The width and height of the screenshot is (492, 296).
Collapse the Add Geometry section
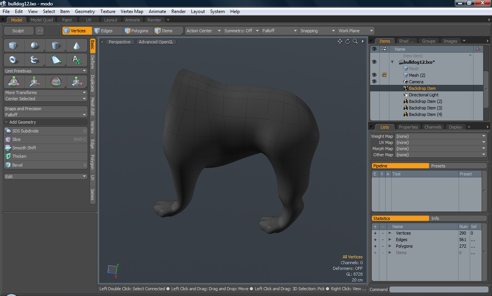pos(7,122)
